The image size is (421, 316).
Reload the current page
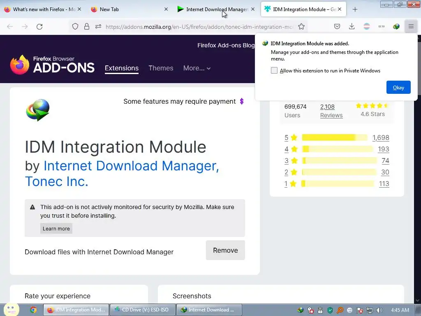[39, 27]
